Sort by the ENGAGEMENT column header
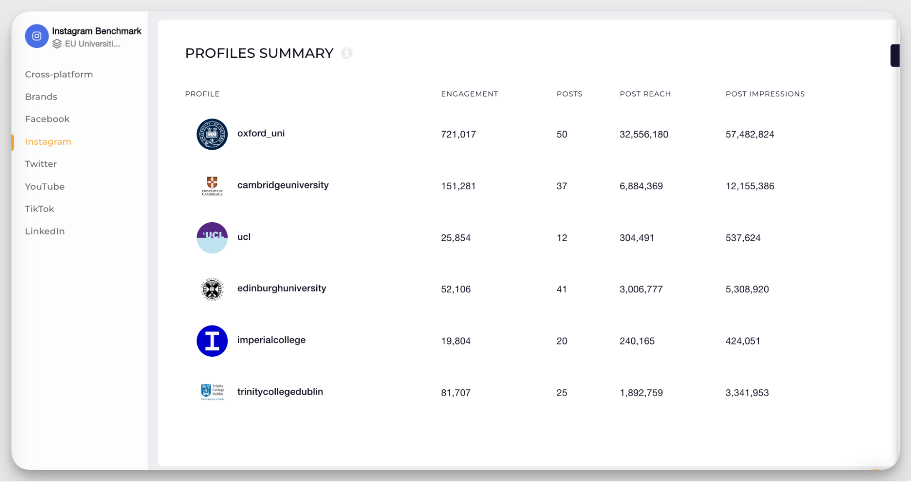This screenshot has width=911, height=482. point(469,94)
